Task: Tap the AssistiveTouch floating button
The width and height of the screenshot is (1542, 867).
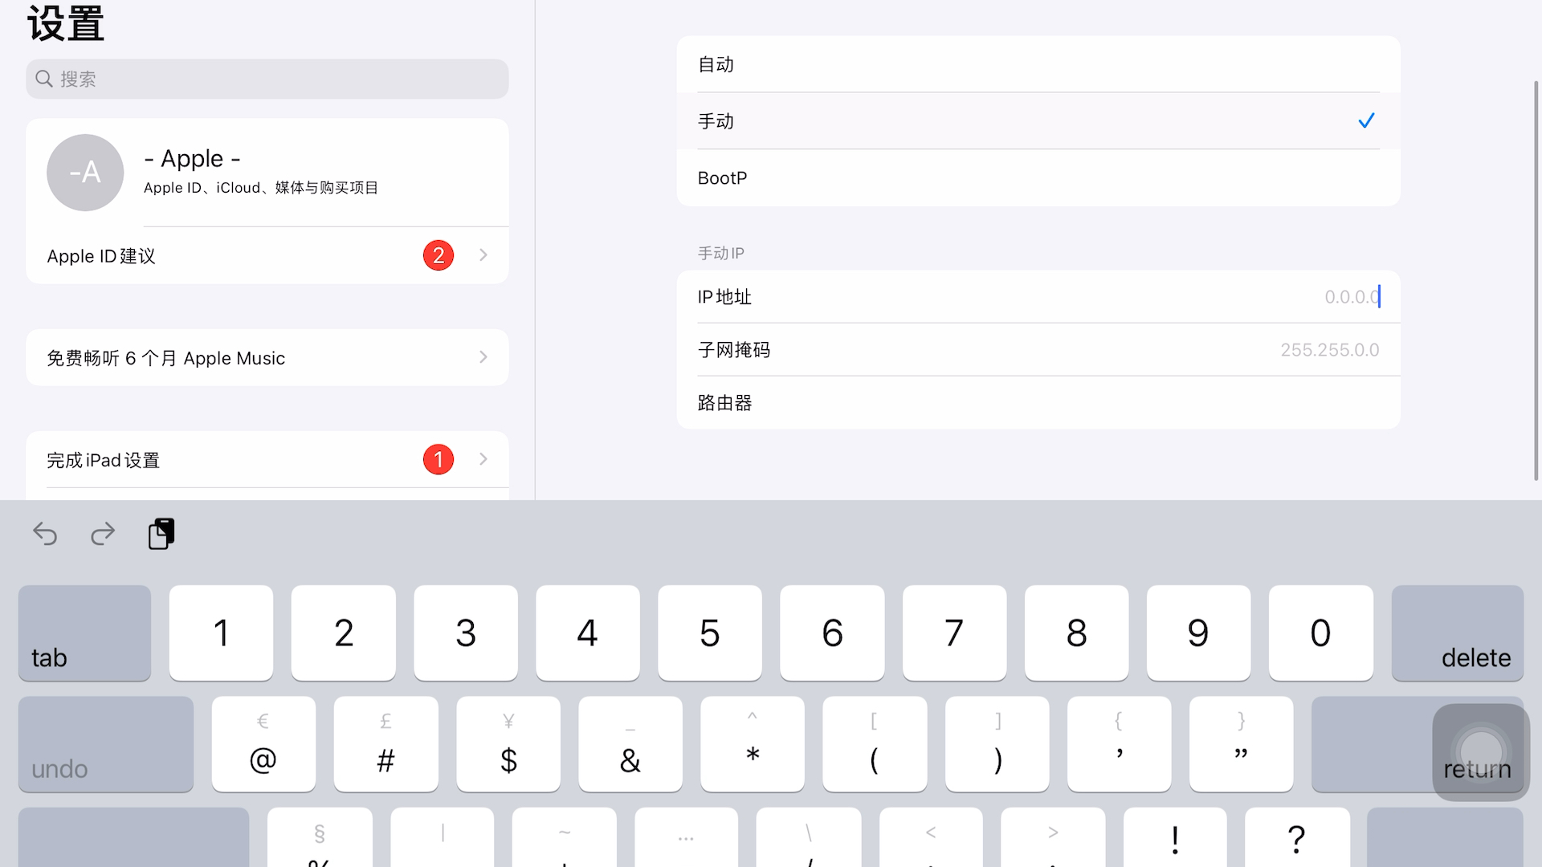Action: coord(1480,752)
